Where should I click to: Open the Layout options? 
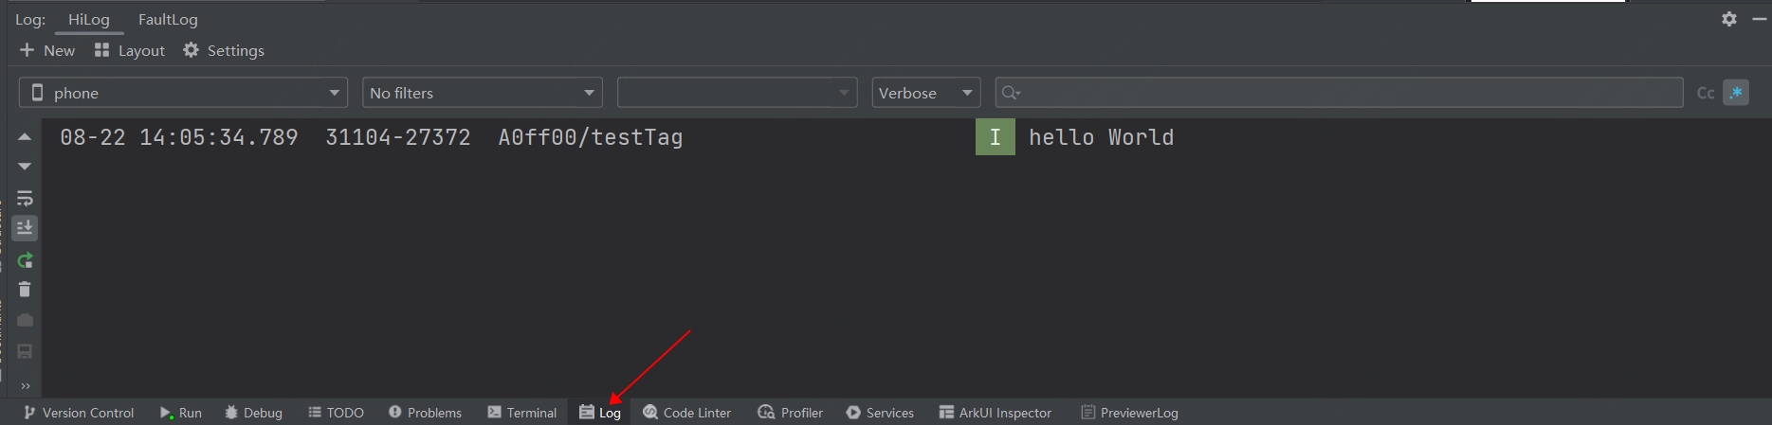[x=130, y=50]
